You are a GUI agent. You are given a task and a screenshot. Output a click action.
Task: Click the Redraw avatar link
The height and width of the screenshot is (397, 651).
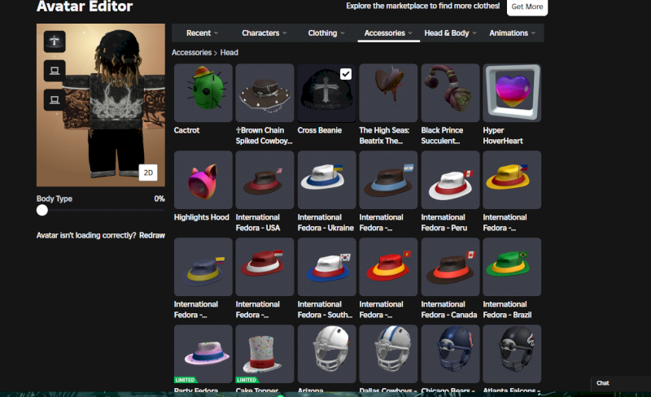coord(152,235)
